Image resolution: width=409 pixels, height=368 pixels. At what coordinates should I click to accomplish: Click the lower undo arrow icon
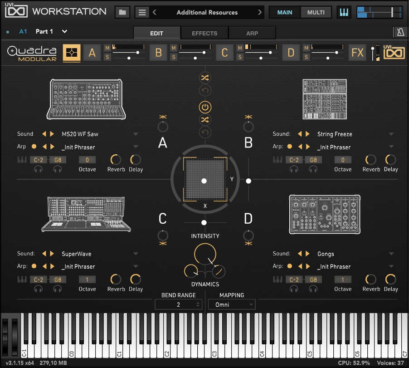[205, 132]
